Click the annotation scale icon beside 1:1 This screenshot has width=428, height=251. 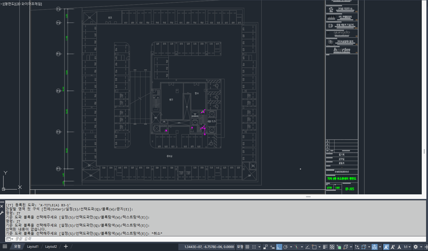tap(399, 247)
